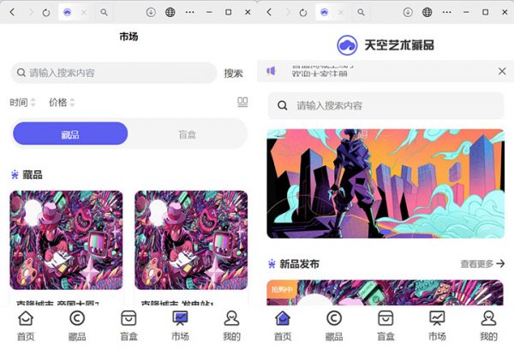Open 市场 in the right window's bottom navigation

click(437, 324)
